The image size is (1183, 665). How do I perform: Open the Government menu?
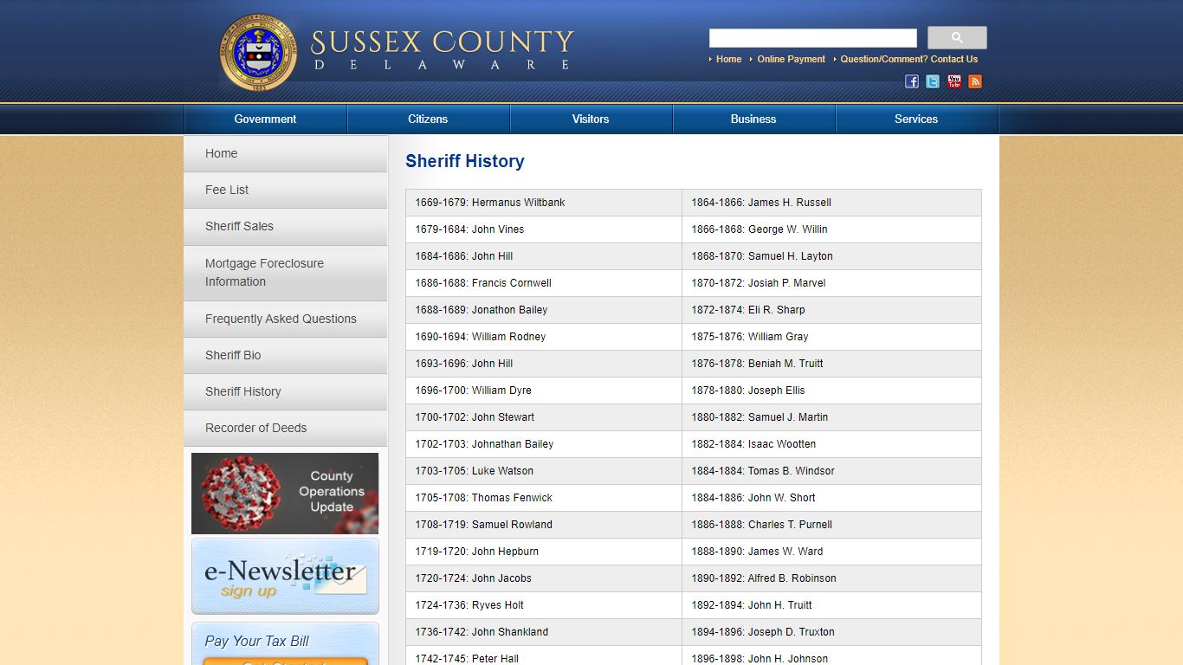click(x=265, y=119)
